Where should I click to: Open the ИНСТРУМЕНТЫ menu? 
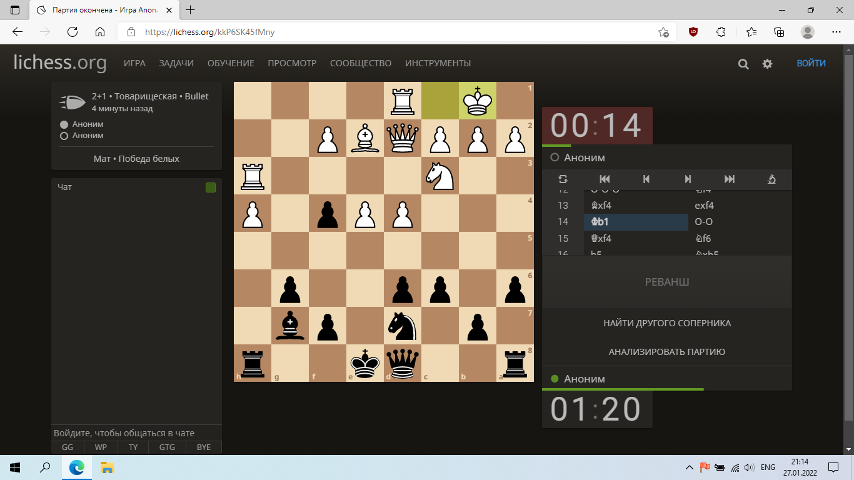click(x=438, y=63)
